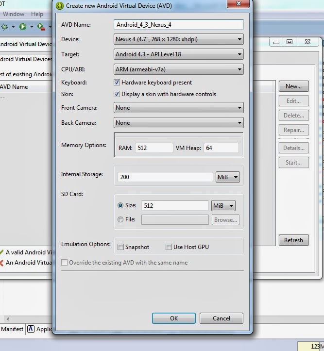Click the Run external tools icon
Image resolution: width=324 pixels, height=351 pixels.
[41, 27]
